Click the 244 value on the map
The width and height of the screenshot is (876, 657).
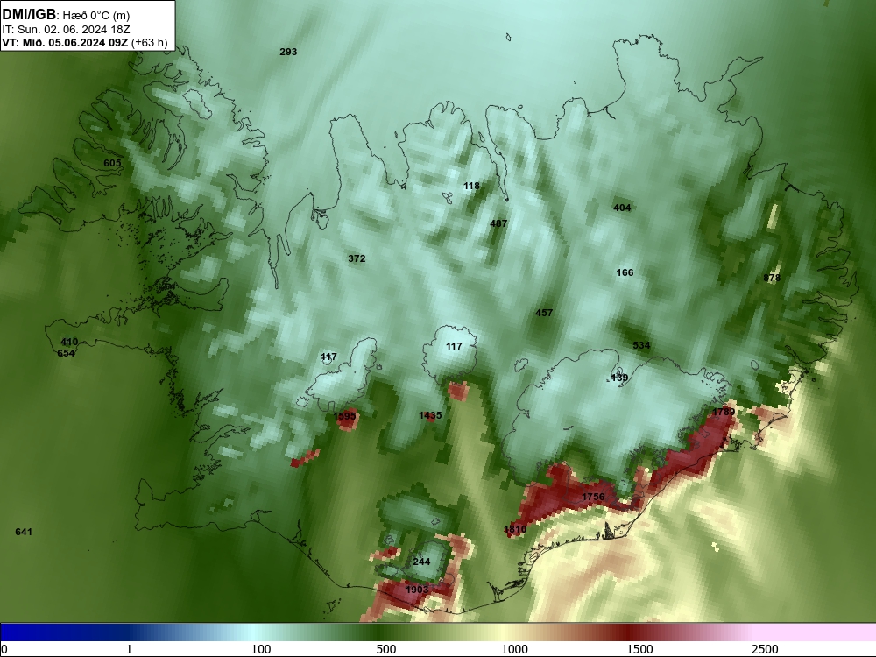[421, 562]
